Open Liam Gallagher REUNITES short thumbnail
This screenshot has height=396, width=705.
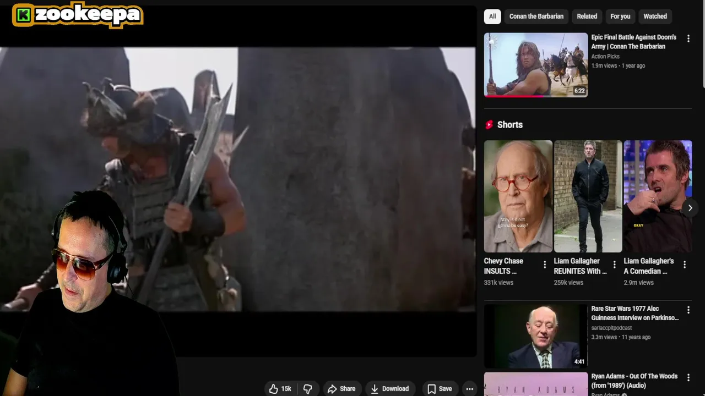pos(588,196)
